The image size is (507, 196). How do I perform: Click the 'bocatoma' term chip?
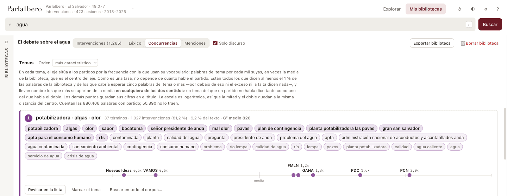pos(132,129)
